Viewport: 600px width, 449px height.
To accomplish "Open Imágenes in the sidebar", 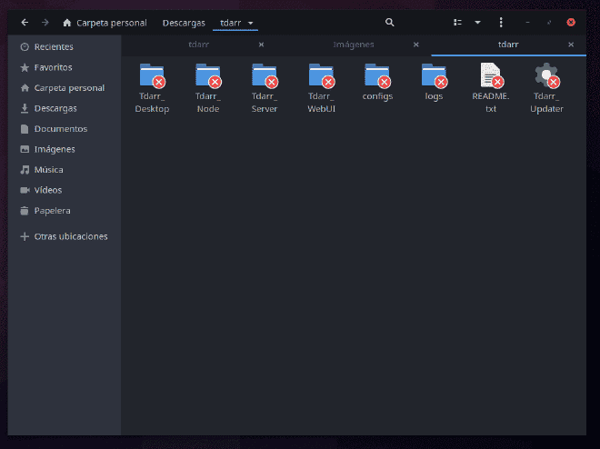I will (65, 149).
